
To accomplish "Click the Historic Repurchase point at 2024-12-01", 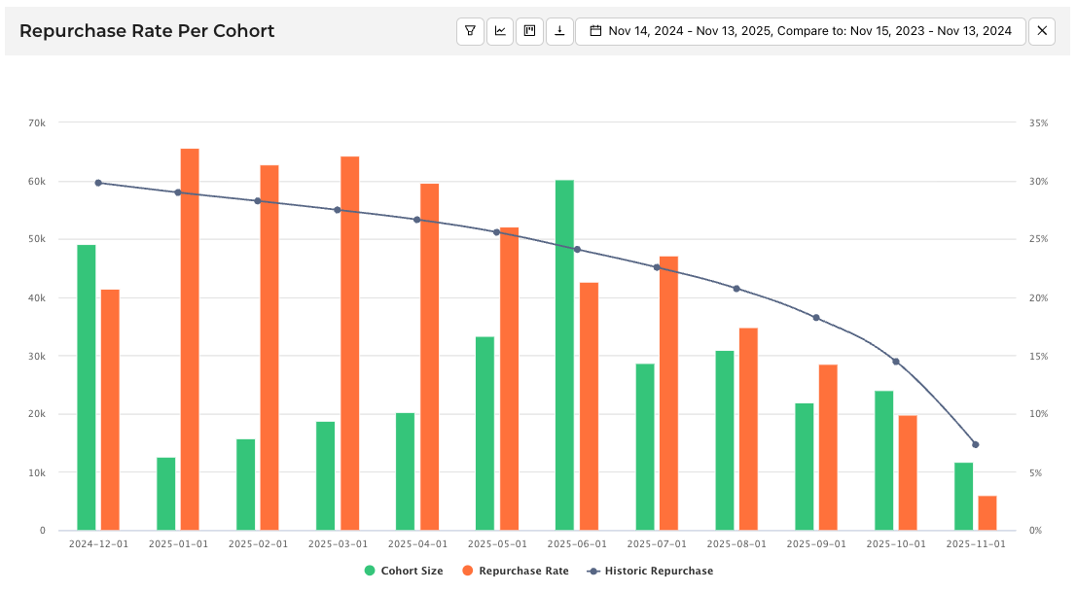I will 97,182.
